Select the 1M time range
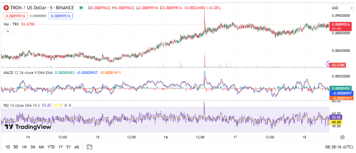 tap(24, 147)
